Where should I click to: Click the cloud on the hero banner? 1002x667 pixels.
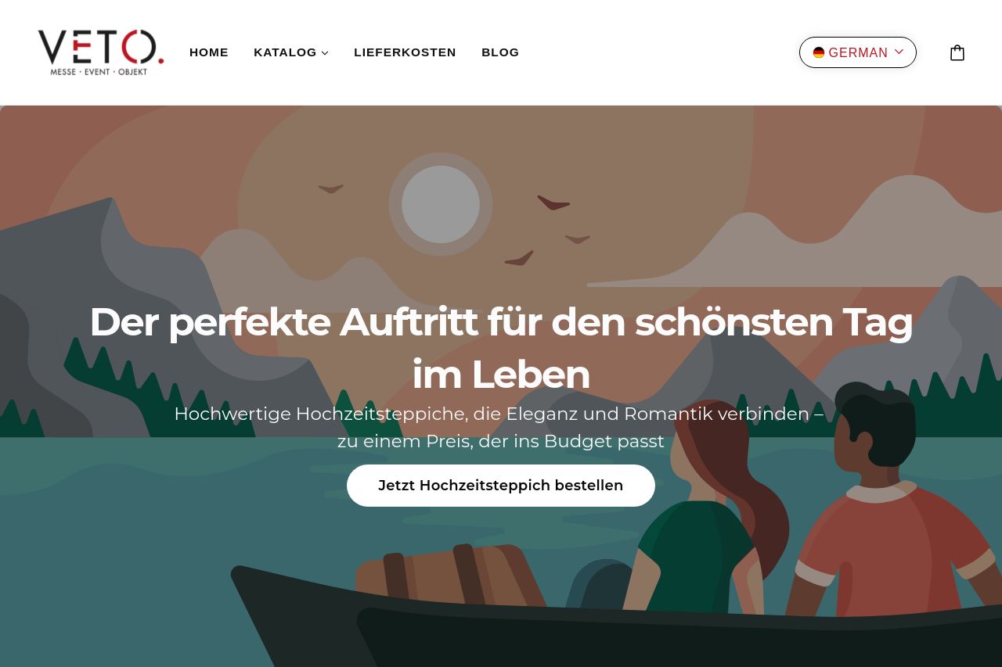tap(798, 235)
